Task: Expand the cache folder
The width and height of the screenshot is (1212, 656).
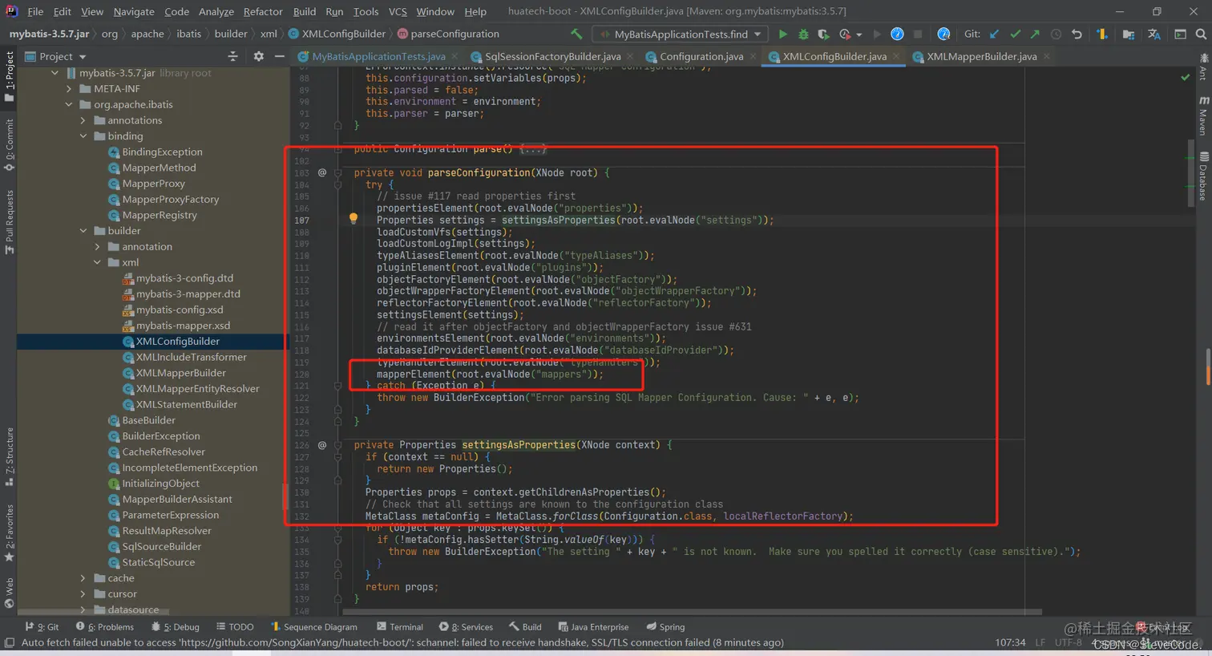Action: click(x=83, y=578)
